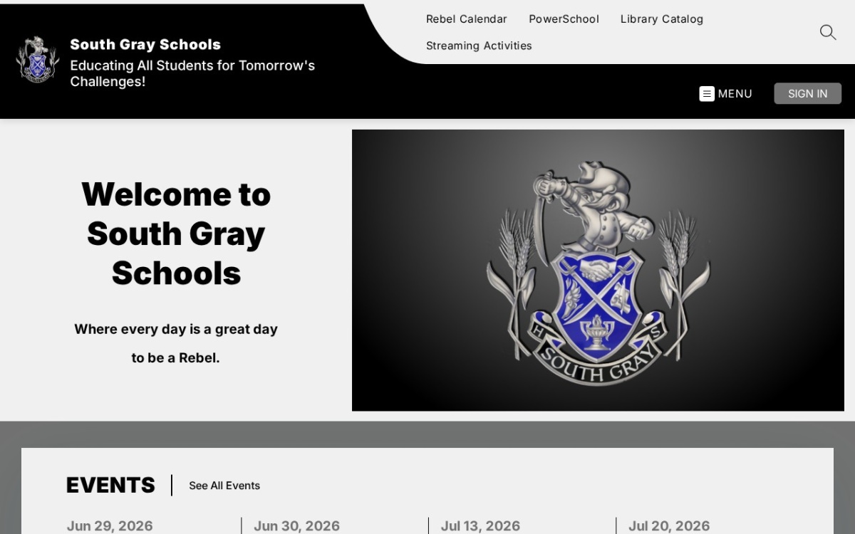The height and width of the screenshot is (534, 855).
Task: Click the hamburger menu icon beside MENU
Action: pos(707,94)
